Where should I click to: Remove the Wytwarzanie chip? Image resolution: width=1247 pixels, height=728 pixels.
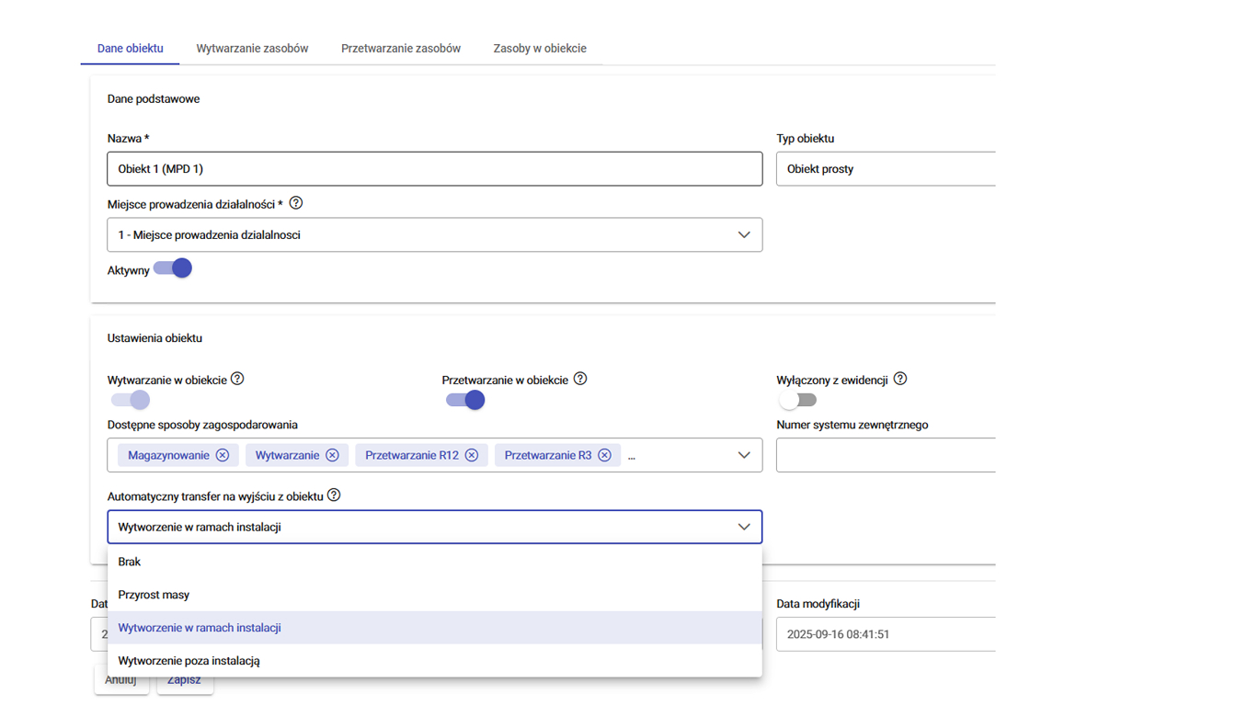pos(332,455)
